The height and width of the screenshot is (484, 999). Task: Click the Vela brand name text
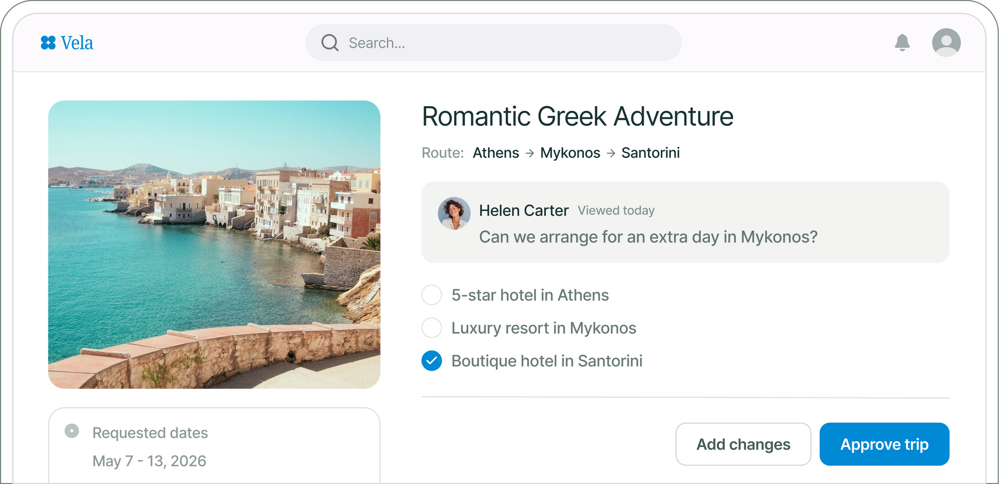click(x=77, y=43)
